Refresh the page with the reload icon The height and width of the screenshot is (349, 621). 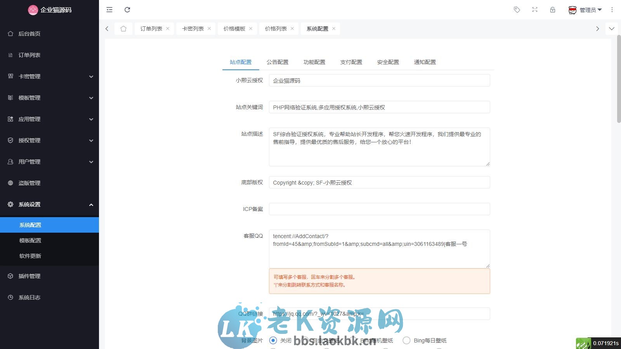point(127,10)
